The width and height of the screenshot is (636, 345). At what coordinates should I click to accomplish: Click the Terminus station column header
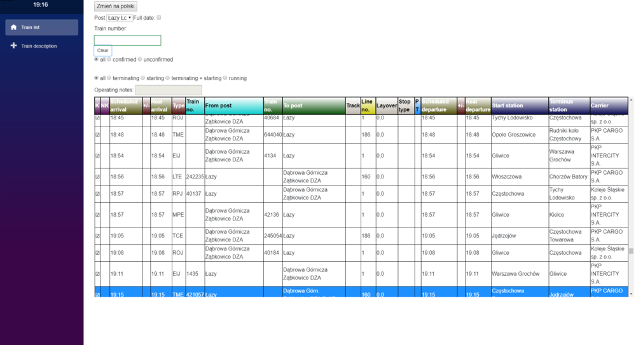coord(569,105)
